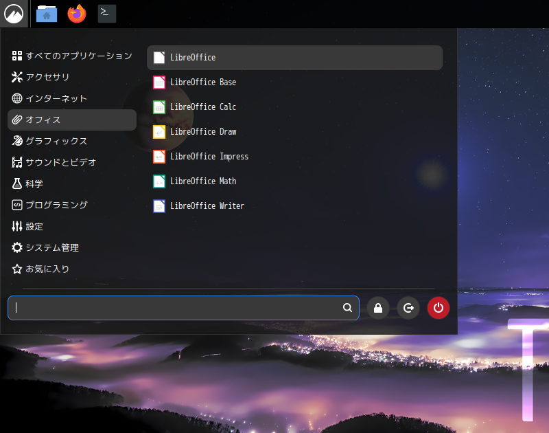Open the 設定 category
Viewport: 549px width, 433px height.
72,227
